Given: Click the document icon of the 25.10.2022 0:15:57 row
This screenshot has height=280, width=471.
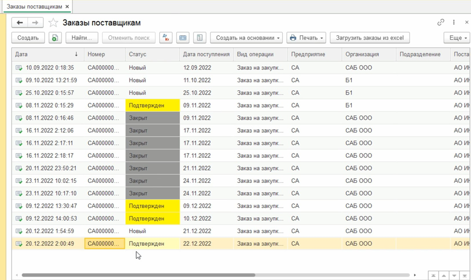Looking at the screenshot, I should (19, 93).
